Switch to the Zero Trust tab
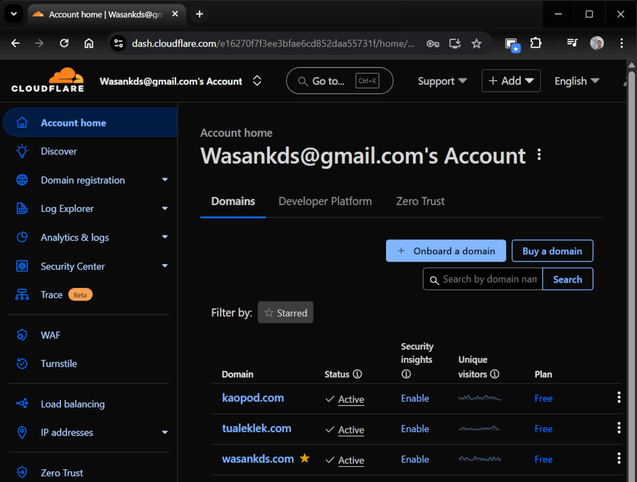This screenshot has height=482, width=637. click(x=420, y=201)
